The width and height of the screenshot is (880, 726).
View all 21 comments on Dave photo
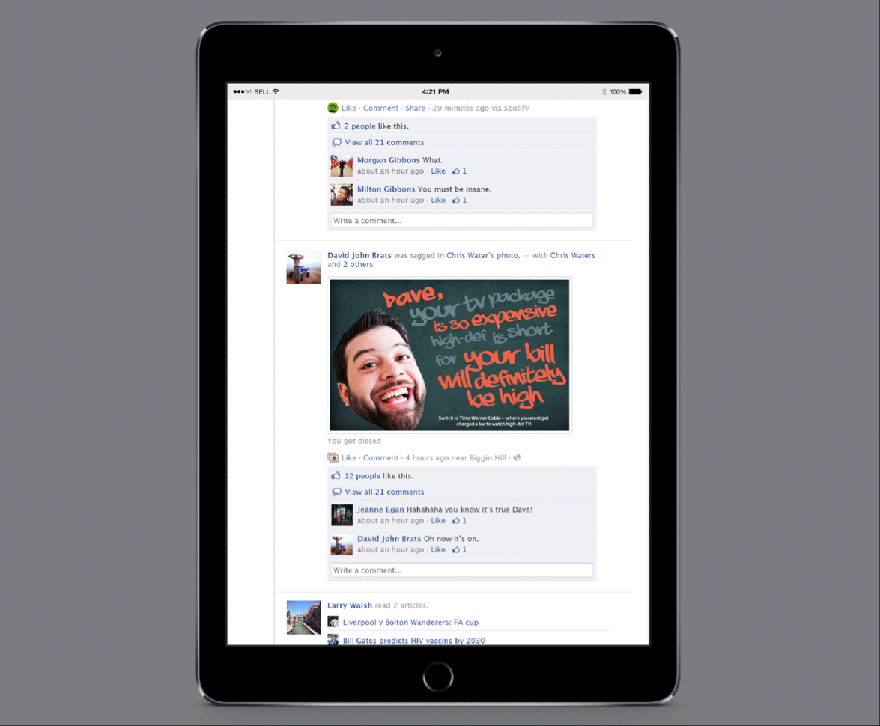tap(384, 492)
